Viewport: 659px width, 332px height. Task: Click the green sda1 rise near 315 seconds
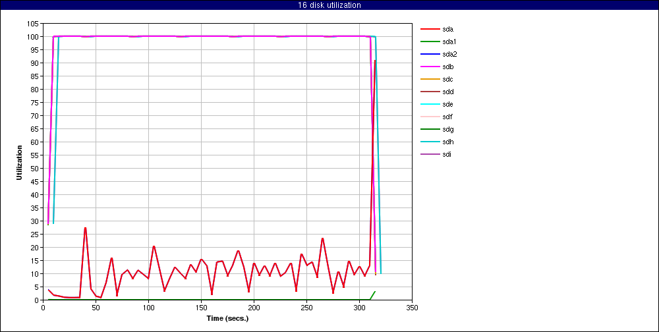click(373, 295)
